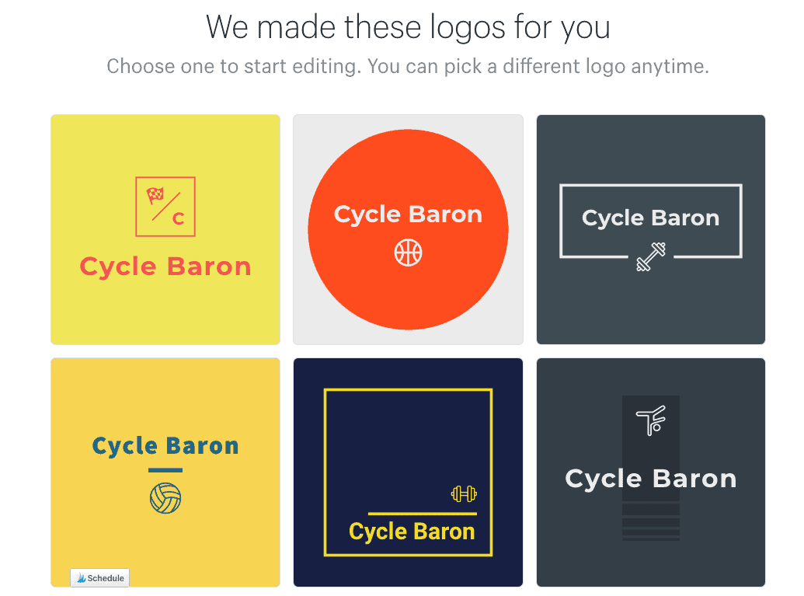Viewport: 804px width, 596px height.
Task: Select Cycle Baron text inside the white rectangle frame
Action: 651,218
